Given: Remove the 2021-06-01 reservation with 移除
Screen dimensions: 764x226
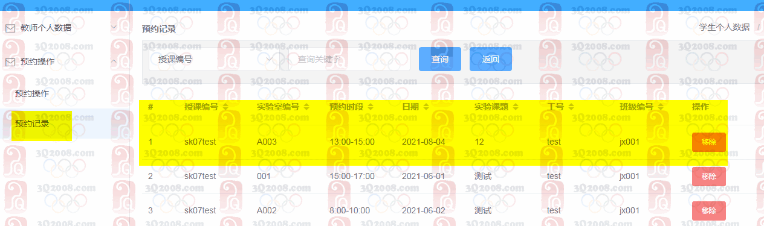Looking at the screenshot, I should point(709,177).
